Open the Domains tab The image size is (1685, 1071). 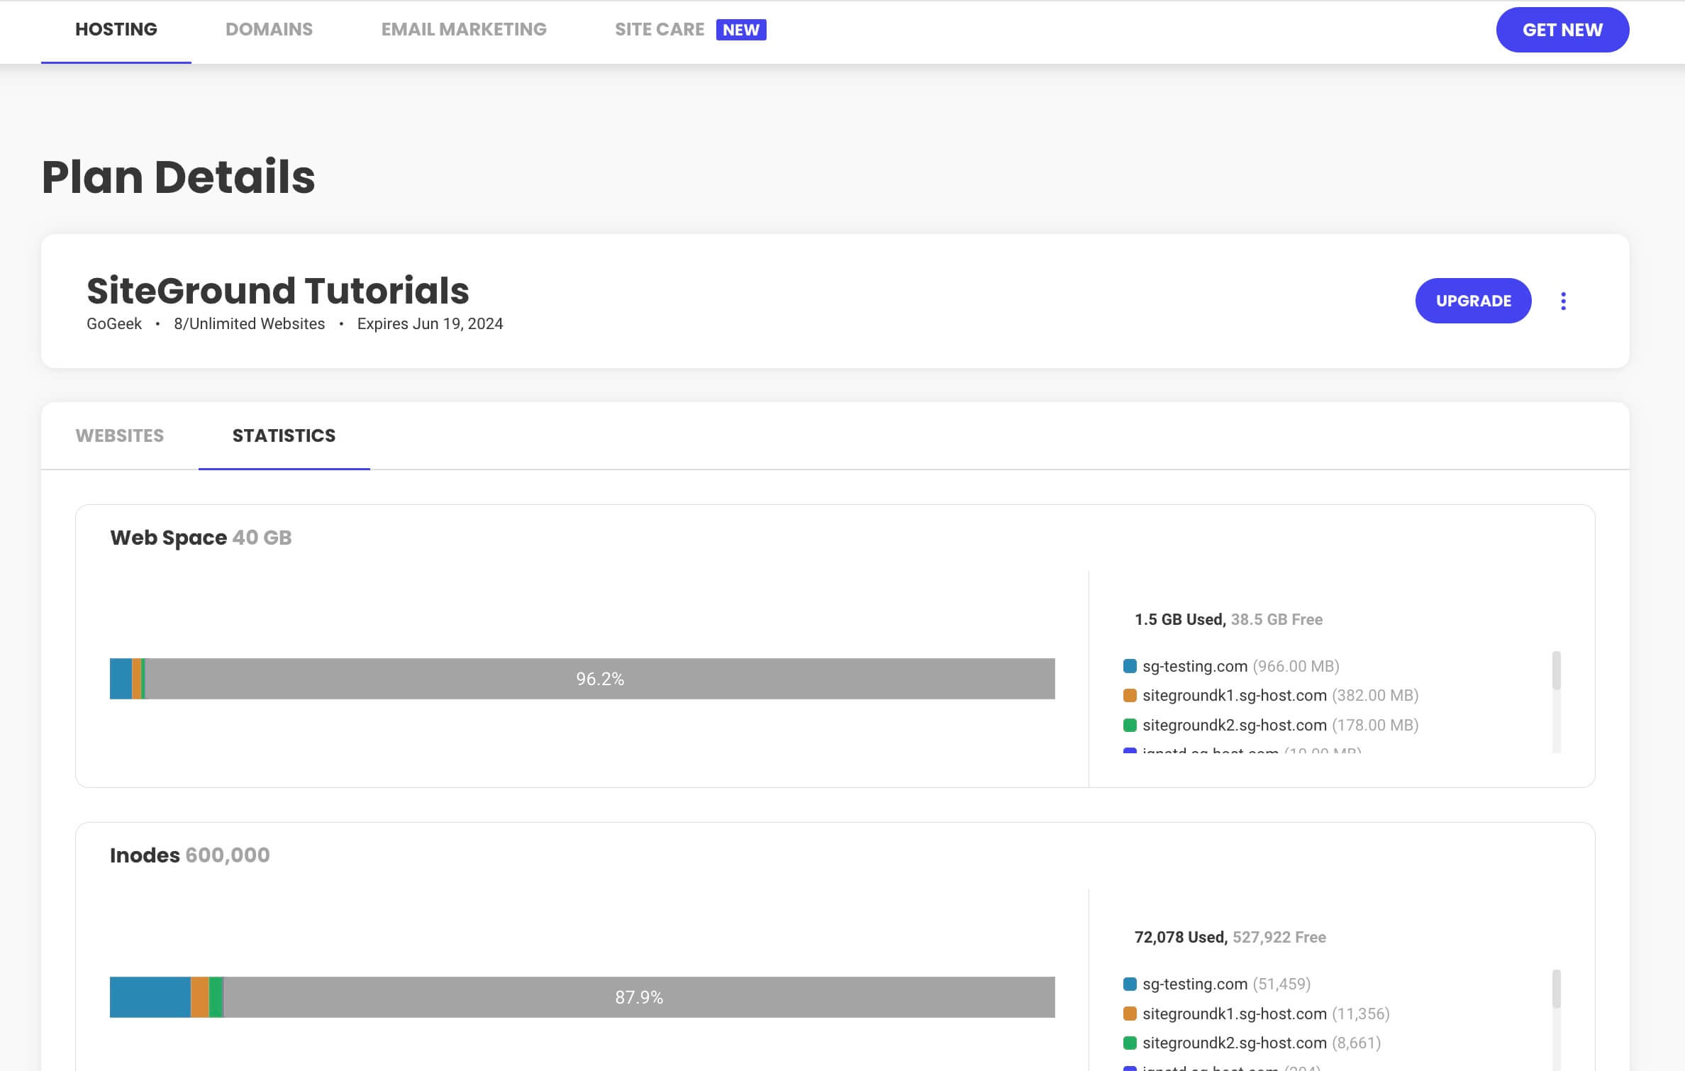pyautogui.click(x=269, y=30)
